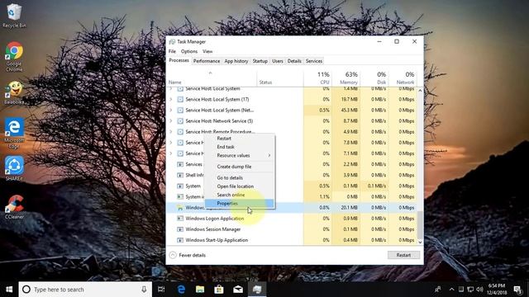Sort by the Status column header

[x=280, y=78]
